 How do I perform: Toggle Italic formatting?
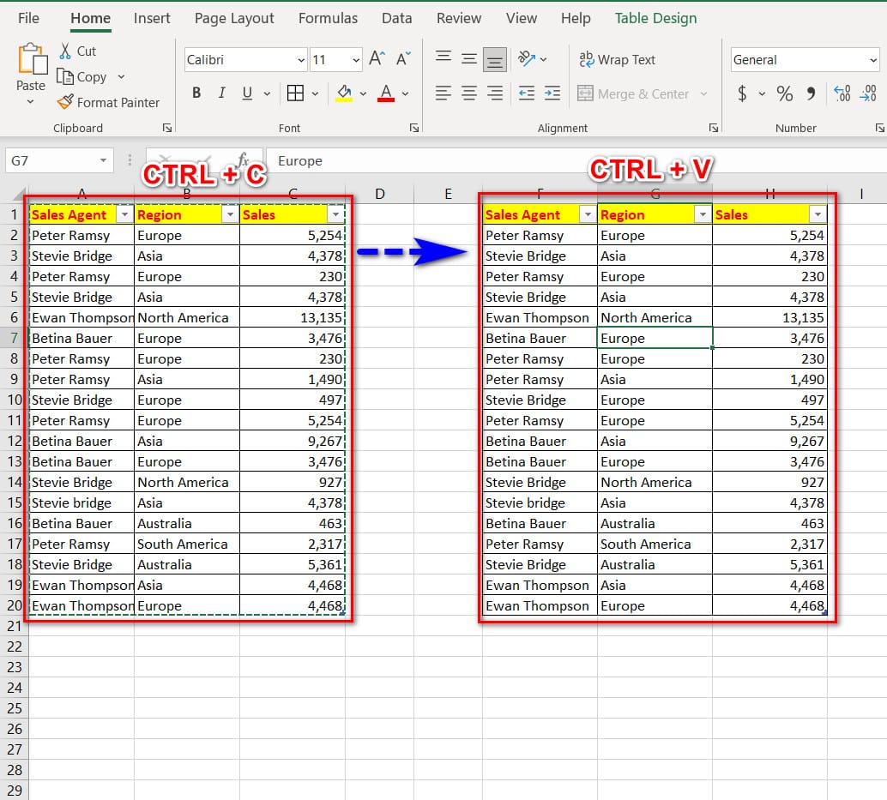(x=222, y=93)
